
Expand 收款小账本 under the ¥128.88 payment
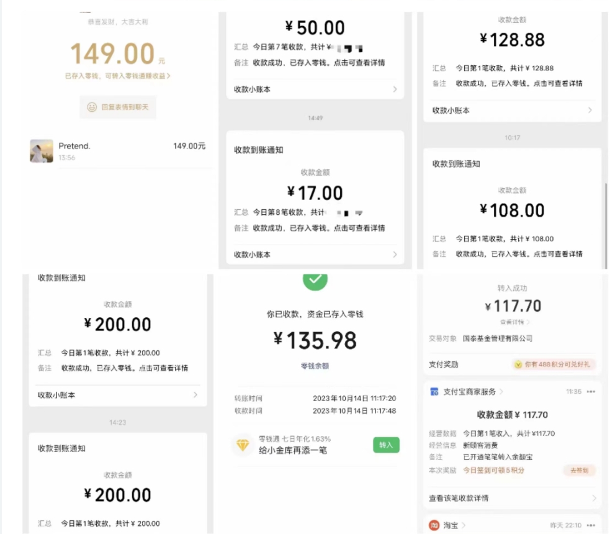pyautogui.click(x=590, y=110)
